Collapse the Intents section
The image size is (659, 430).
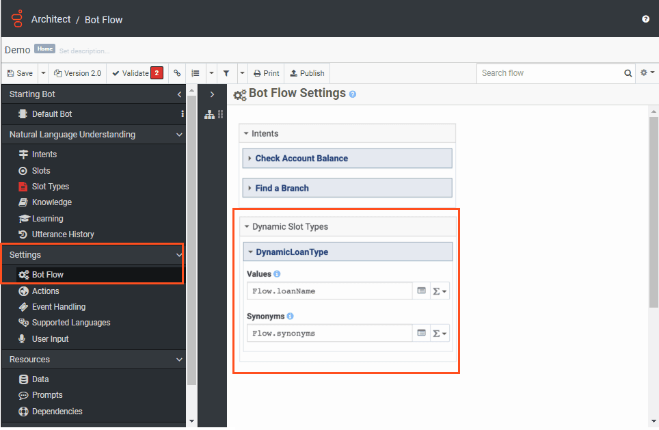click(x=247, y=133)
